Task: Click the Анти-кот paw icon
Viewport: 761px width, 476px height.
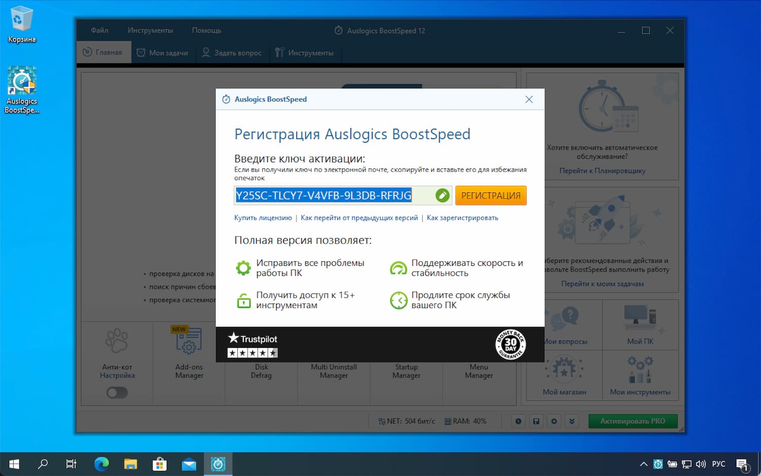Action: pos(117,341)
